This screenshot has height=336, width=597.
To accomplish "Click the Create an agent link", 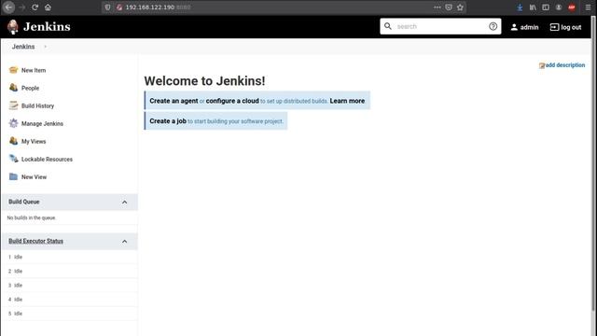I will [174, 101].
